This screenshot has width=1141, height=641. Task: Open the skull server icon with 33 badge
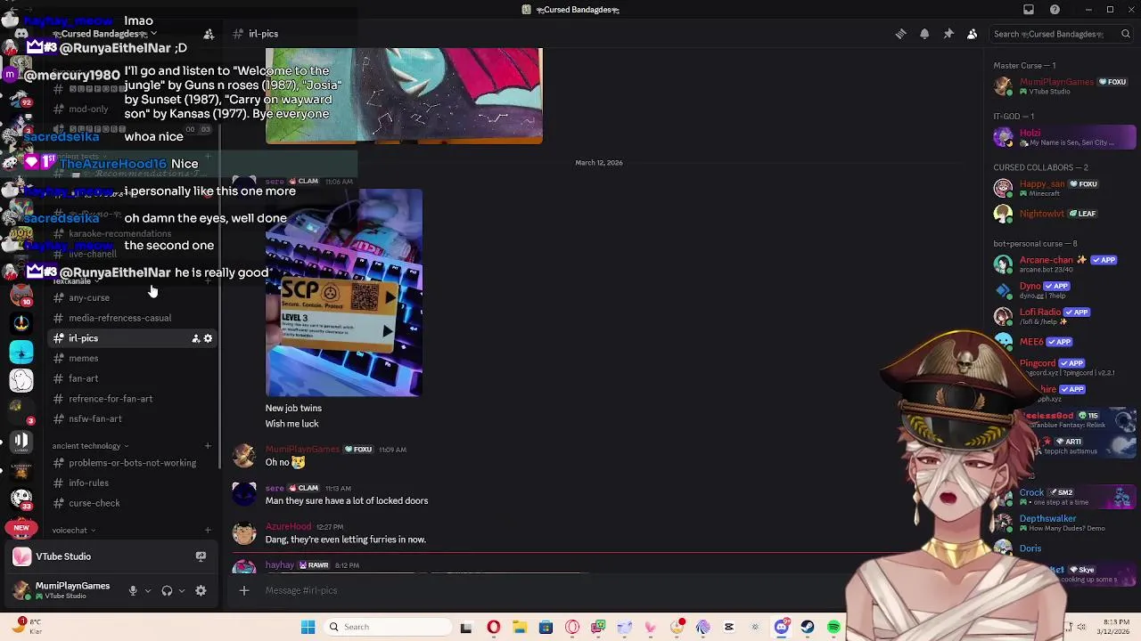pos(21,499)
